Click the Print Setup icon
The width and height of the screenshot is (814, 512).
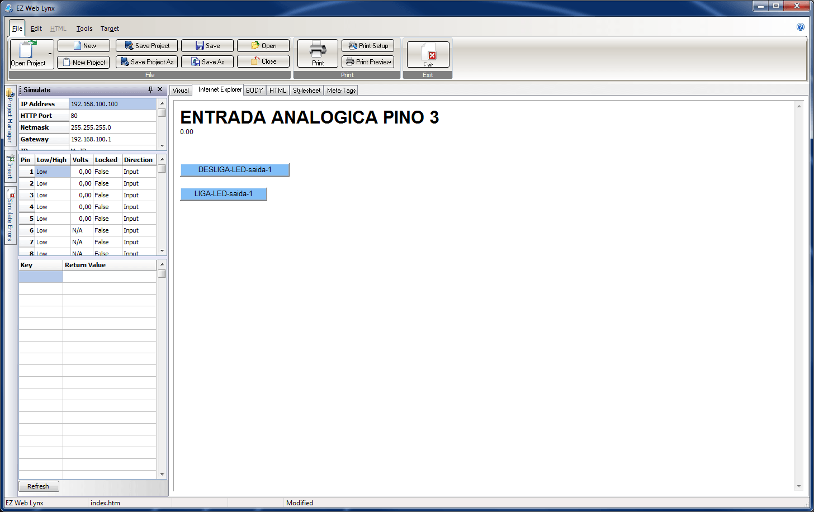368,46
